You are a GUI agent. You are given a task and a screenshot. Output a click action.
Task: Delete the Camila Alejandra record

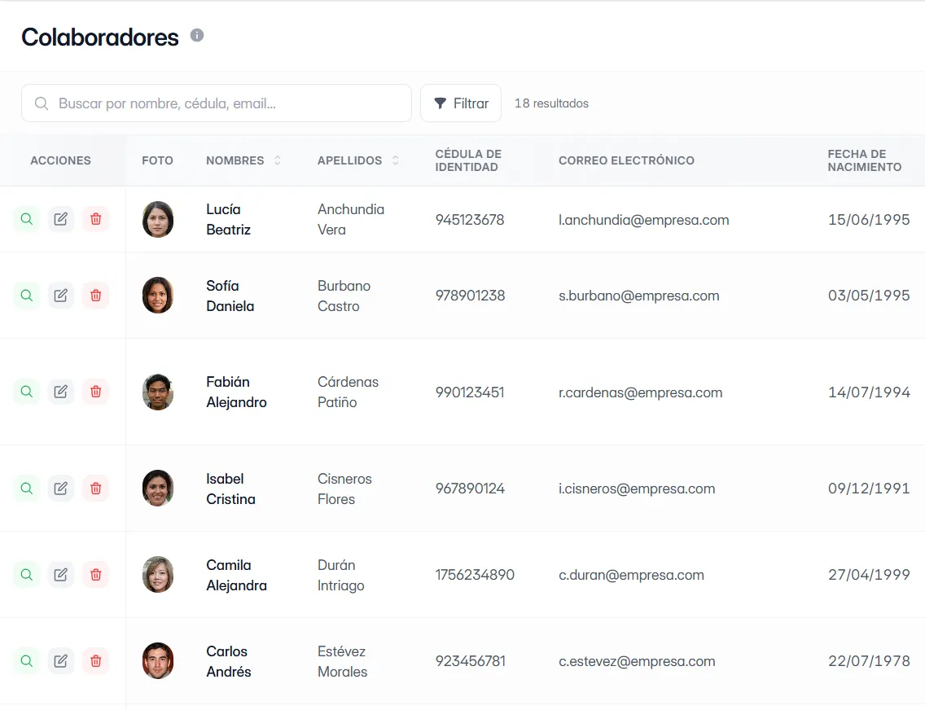click(95, 574)
